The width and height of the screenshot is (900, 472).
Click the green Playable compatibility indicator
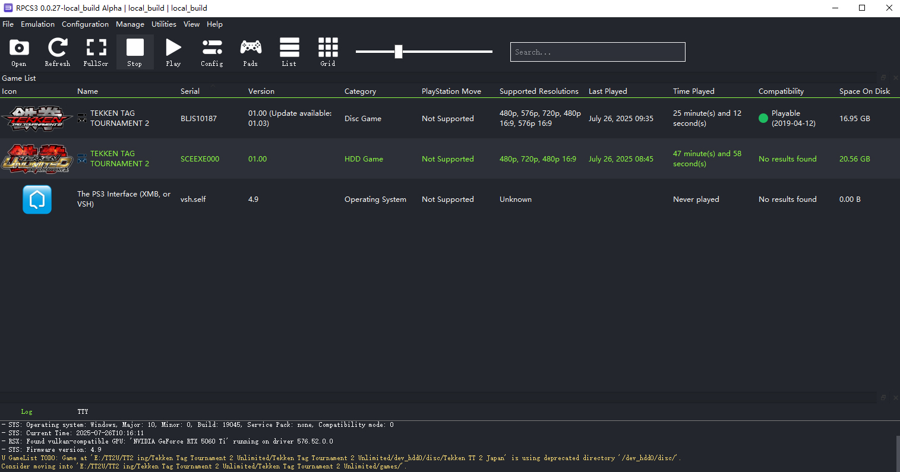(x=763, y=118)
